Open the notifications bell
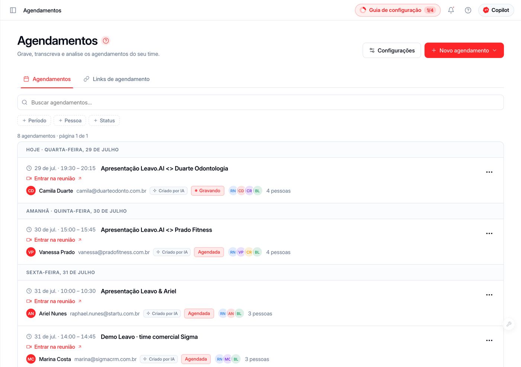Viewport: 521px width, 367px height. [x=451, y=10]
